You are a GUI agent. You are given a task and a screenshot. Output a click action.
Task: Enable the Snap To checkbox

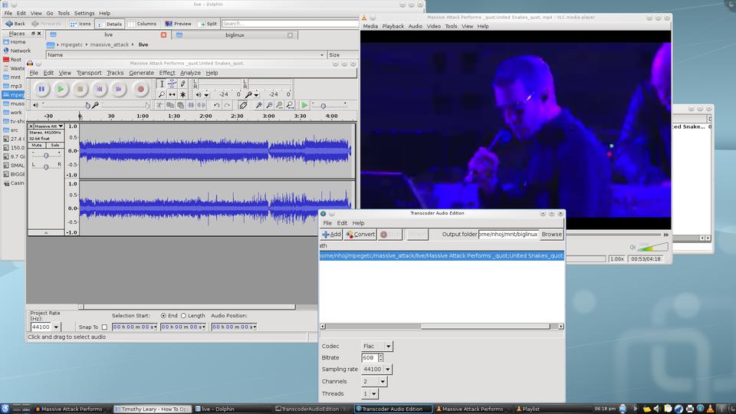(x=104, y=327)
